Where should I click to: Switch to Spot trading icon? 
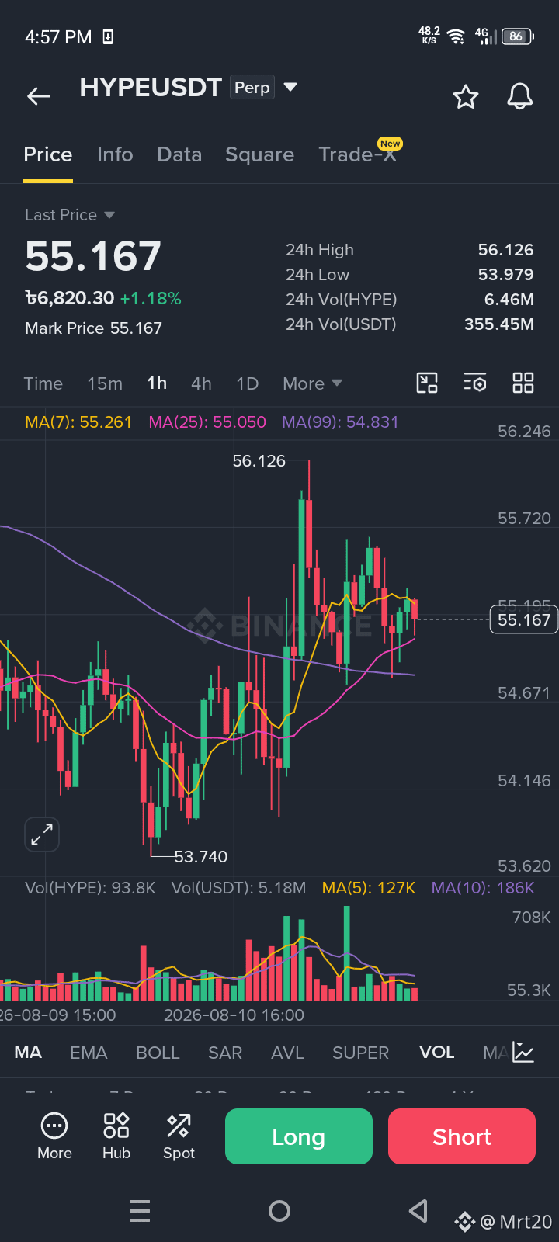point(179,1136)
